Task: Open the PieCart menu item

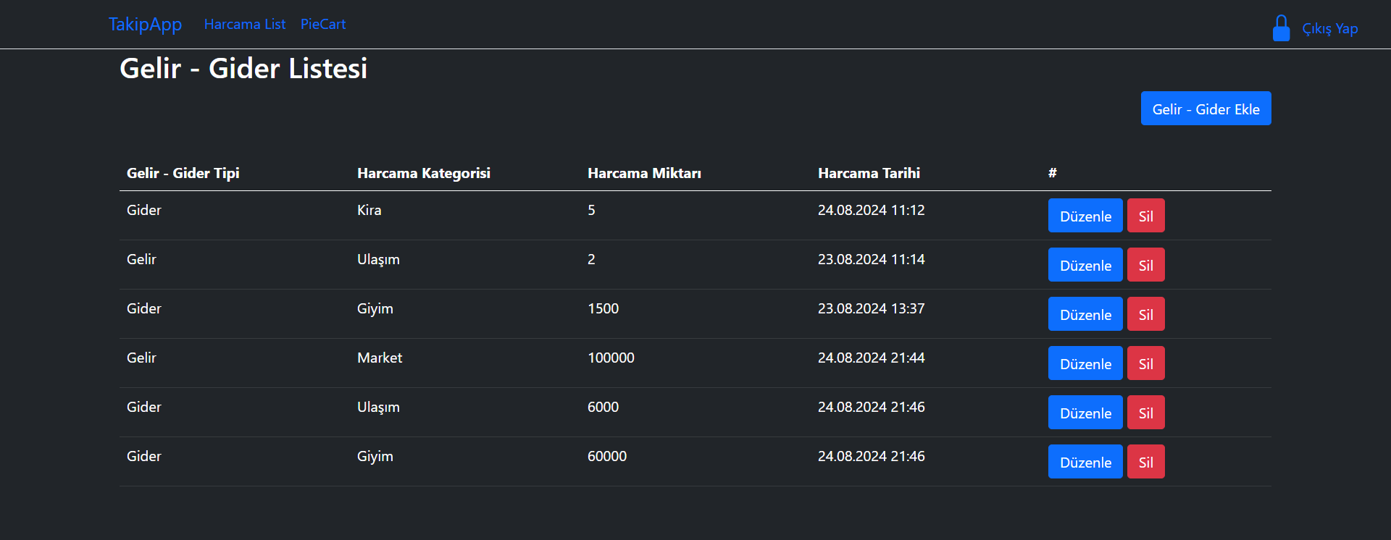Action: pyautogui.click(x=323, y=25)
